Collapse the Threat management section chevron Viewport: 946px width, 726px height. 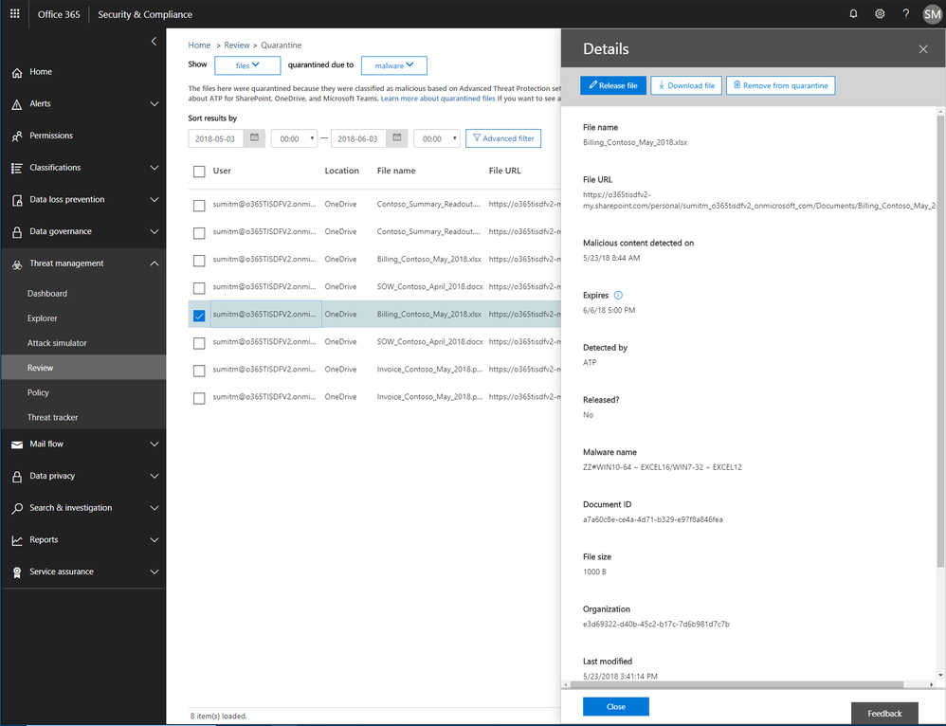click(x=155, y=263)
